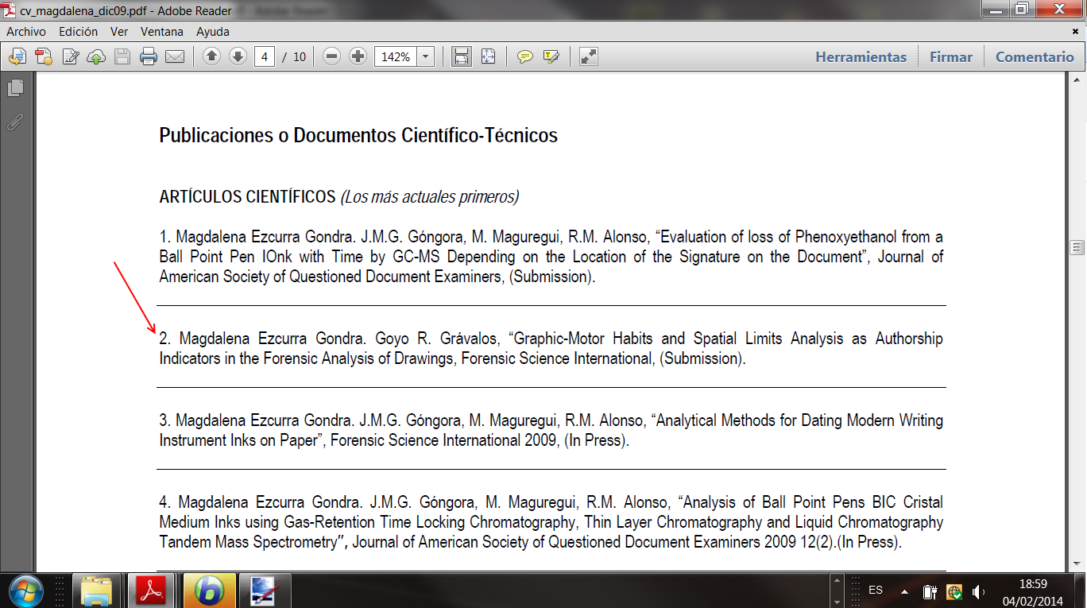This screenshot has width=1087, height=608.
Task: Toggle fit one full page view
Action: [x=488, y=57]
